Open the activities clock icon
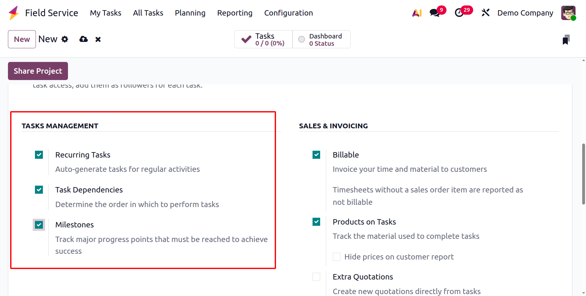Screen dimensions: 586x296 [459, 13]
